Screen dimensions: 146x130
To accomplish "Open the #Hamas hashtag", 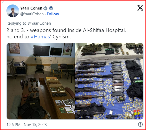I will (x=40, y=37).
